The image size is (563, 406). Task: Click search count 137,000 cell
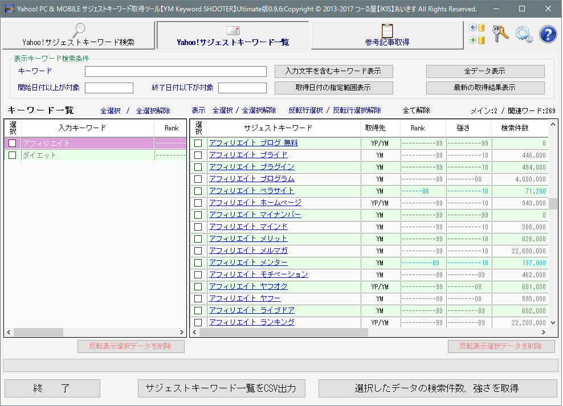520,263
